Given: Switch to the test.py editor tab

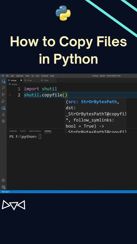Looking at the screenshot, I should [15, 80].
